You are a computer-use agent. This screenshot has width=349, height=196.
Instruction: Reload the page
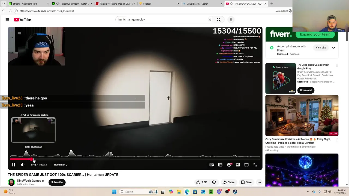click(10, 11)
